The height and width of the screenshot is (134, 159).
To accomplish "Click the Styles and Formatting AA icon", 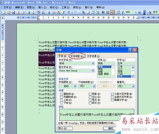I will coord(150,12).
